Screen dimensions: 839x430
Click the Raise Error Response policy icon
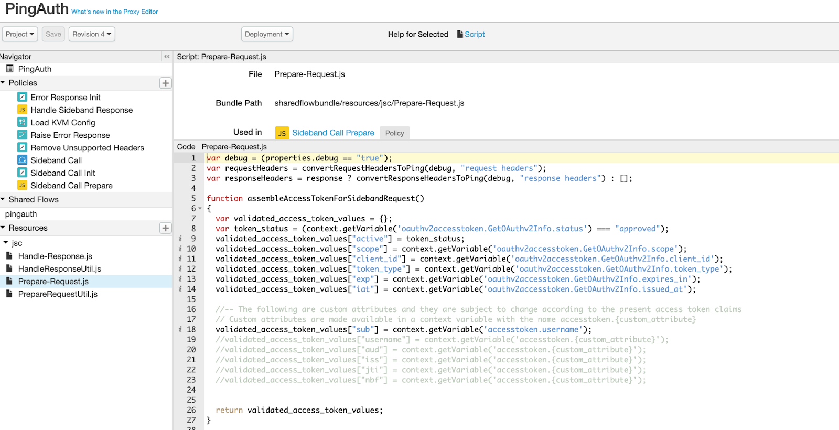pyautogui.click(x=22, y=135)
